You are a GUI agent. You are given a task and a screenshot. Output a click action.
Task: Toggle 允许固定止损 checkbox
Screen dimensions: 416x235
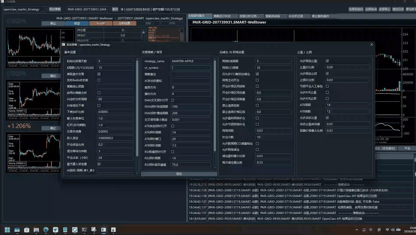pos(327,74)
